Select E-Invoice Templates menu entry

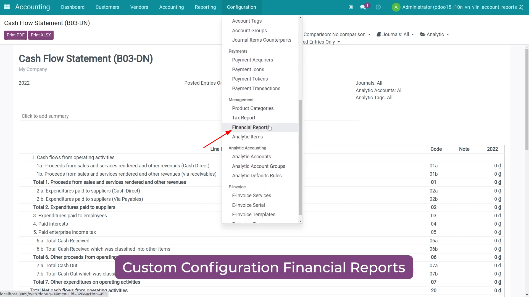pos(254,215)
